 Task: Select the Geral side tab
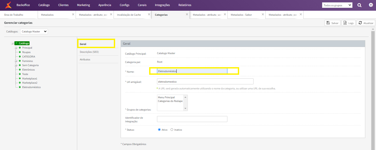(x=96, y=44)
